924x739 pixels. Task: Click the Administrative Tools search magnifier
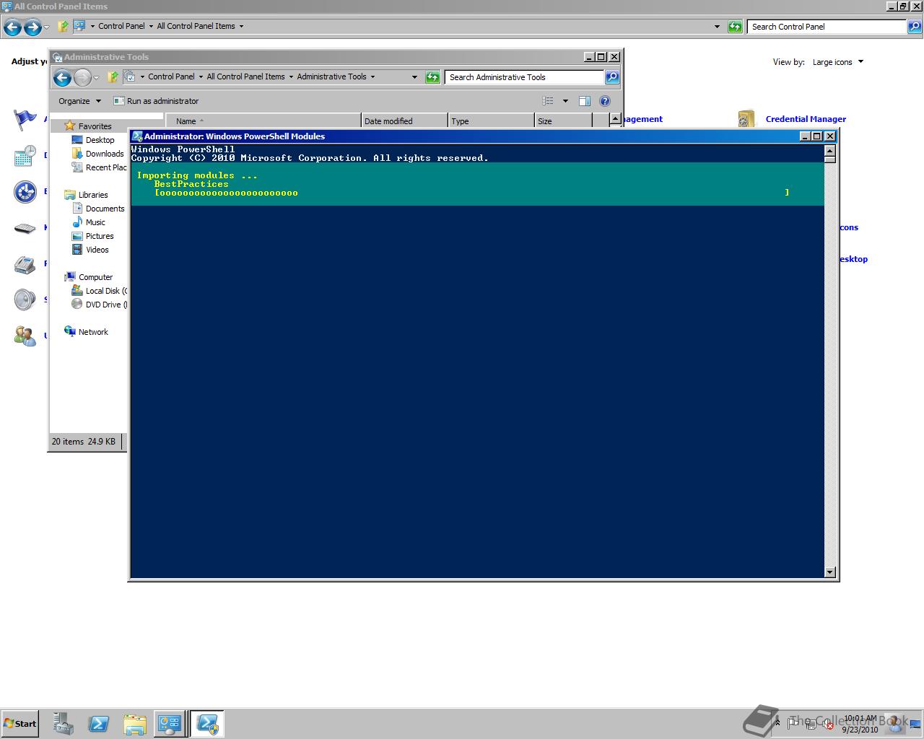(x=612, y=77)
